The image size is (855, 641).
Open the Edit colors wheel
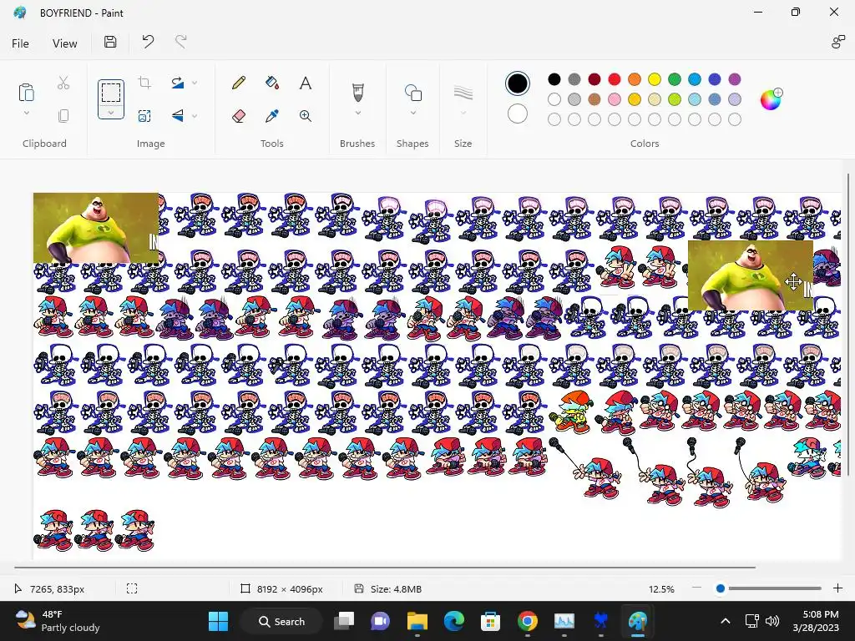[x=771, y=99]
